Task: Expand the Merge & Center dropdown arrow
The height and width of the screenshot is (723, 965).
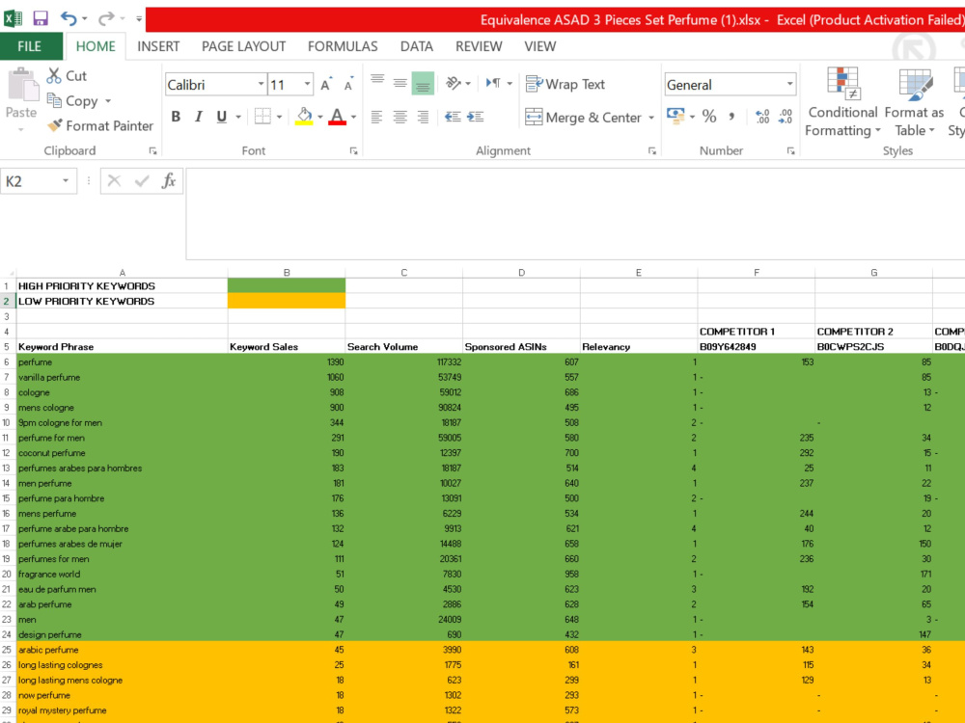Action: click(x=651, y=118)
